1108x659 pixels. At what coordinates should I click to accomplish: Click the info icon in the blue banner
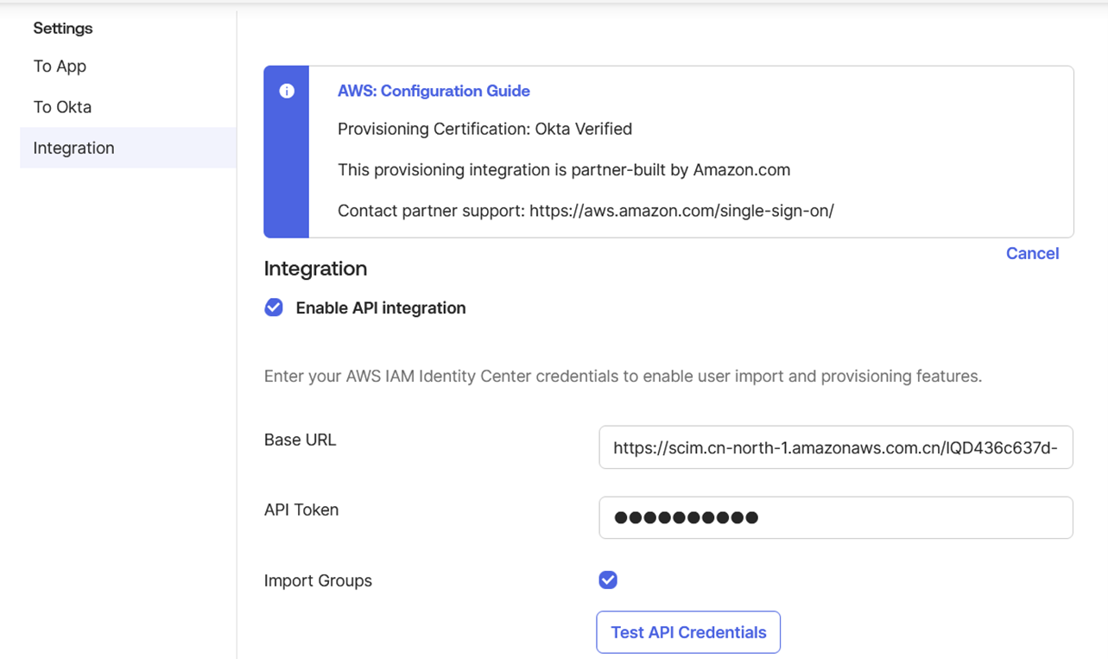click(287, 92)
